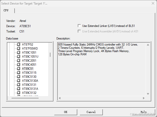Click the Toolset value C51
Image resolution: width=157 pixels, height=117 pixels.
pos(22,31)
